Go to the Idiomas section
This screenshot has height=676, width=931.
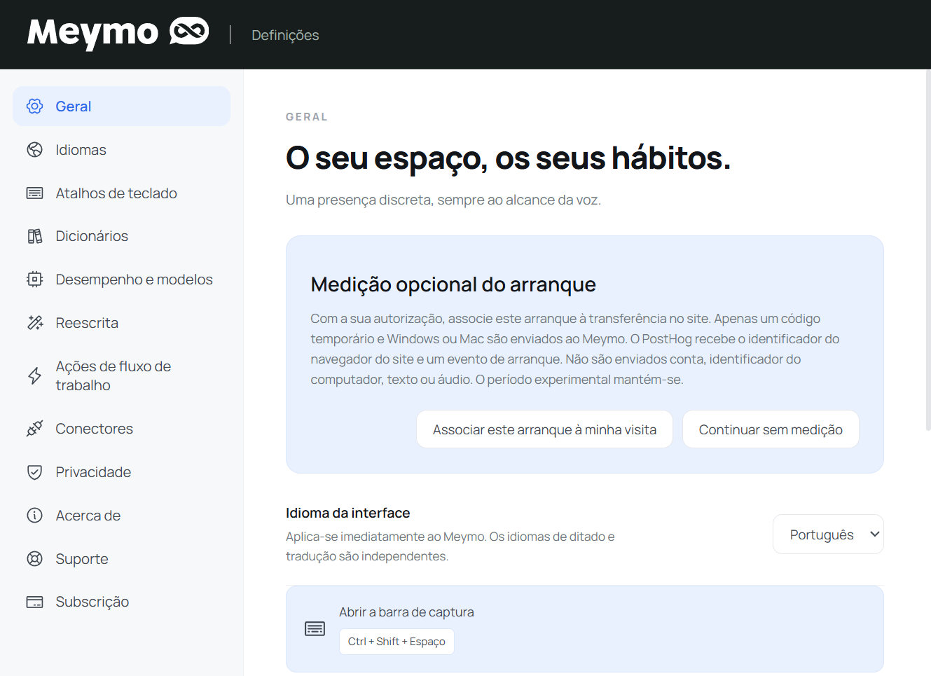coord(121,150)
